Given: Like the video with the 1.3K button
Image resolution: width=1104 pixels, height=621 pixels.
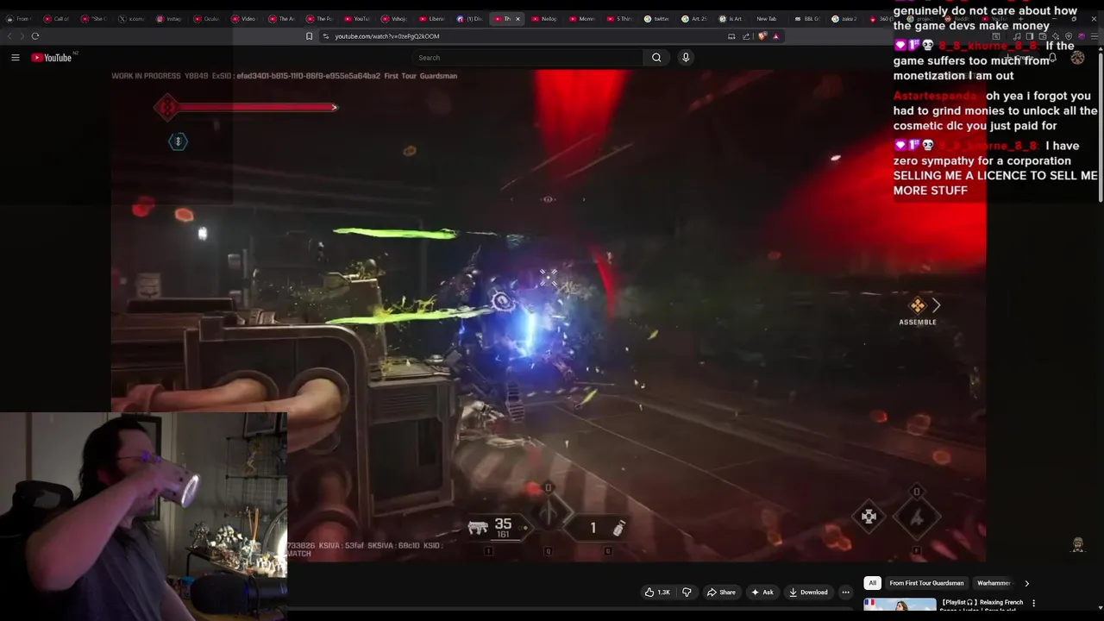Looking at the screenshot, I should (657, 593).
